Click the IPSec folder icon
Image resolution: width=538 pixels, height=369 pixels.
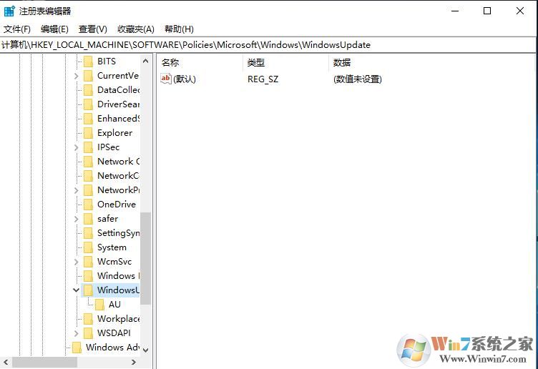coord(88,147)
